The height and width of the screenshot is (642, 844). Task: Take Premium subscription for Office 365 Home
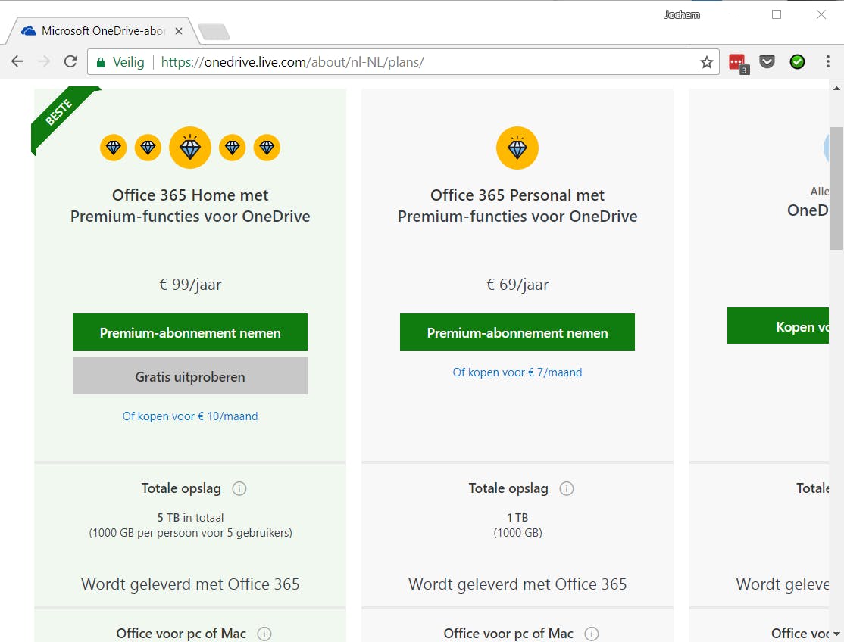(190, 332)
